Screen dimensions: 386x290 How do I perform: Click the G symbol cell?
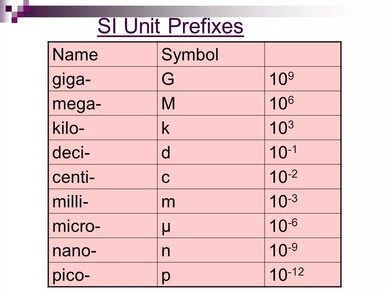click(211, 79)
